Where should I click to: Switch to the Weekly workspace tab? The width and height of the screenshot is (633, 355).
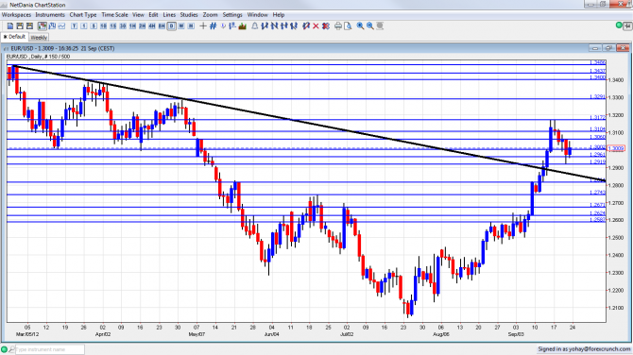pyautogui.click(x=39, y=37)
